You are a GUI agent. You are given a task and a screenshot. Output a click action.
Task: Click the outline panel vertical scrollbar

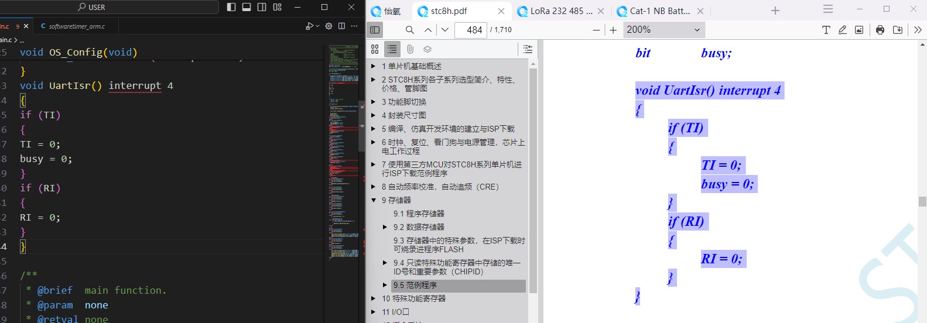pyautogui.click(x=533, y=181)
